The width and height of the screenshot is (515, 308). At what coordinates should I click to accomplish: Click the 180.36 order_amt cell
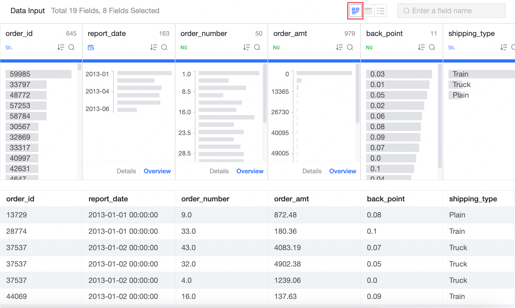tap(285, 231)
